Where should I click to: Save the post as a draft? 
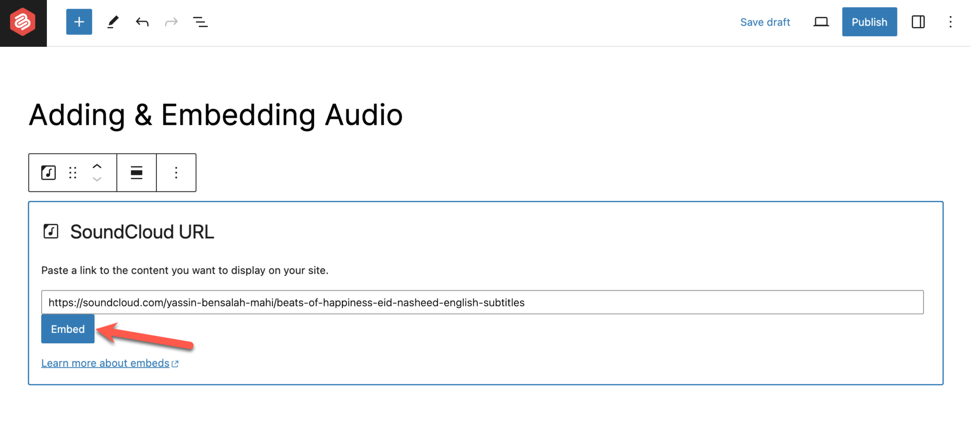(x=764, y=22)
